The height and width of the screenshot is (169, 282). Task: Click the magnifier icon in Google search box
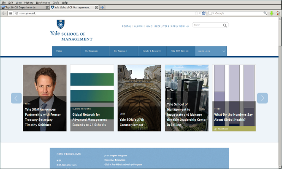click(x=265, y=13)
